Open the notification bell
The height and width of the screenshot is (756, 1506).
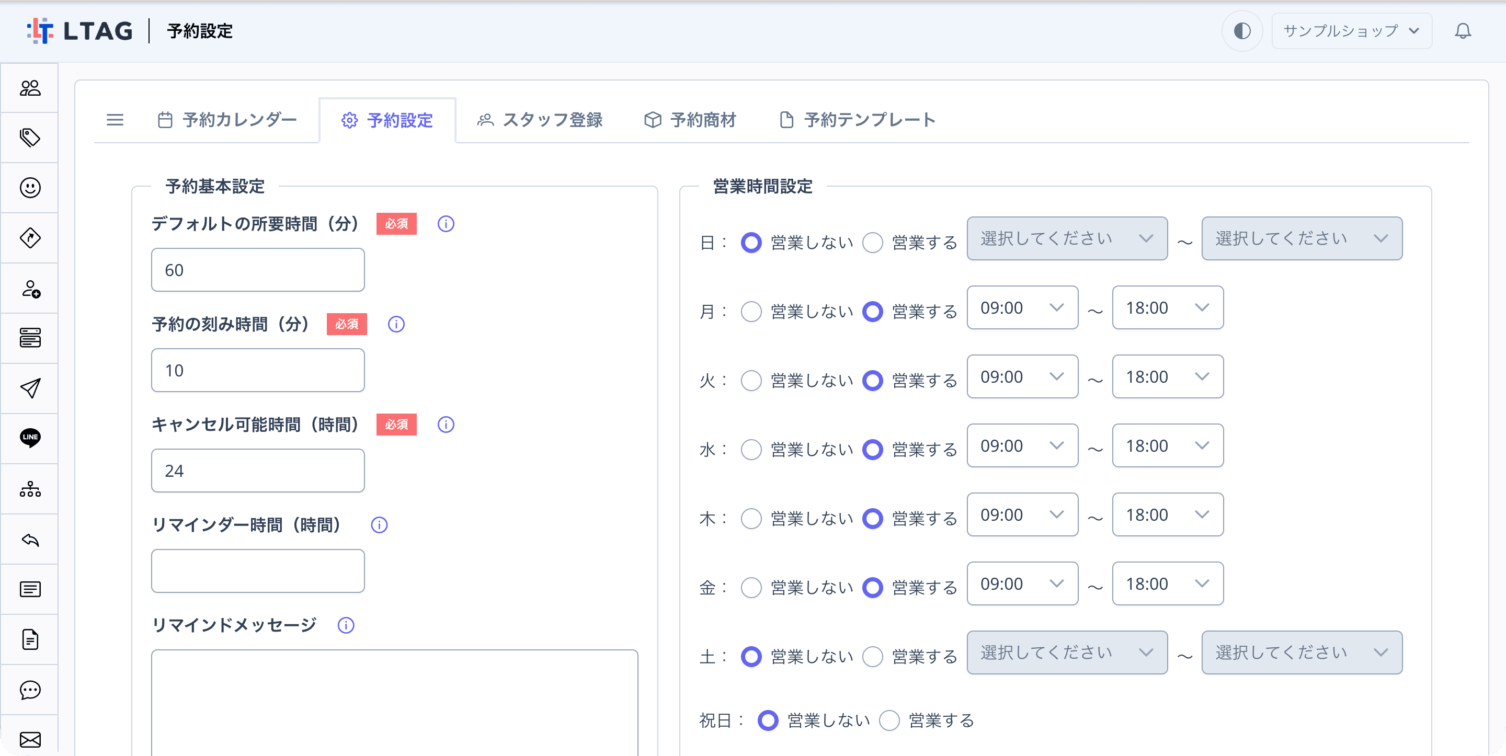1462,31
